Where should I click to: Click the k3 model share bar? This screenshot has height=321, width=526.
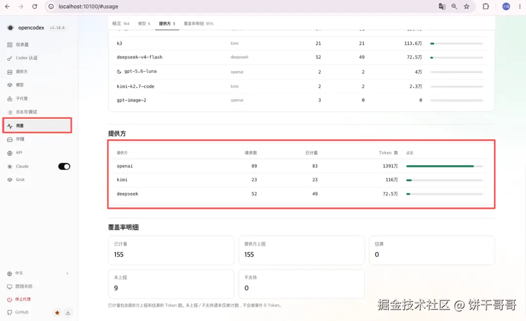click(456, 44)
